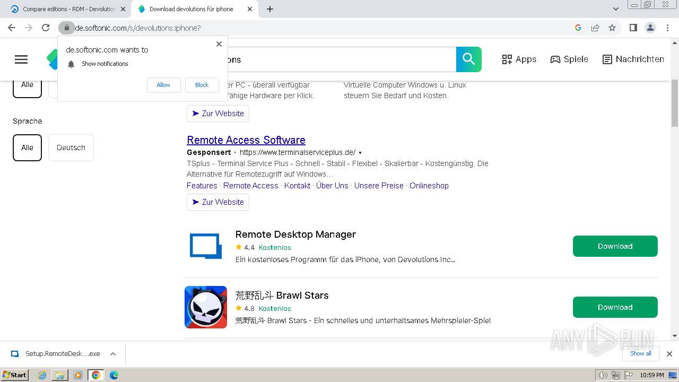
Task: Open the Softonic hamburger menu
Action: coord(21,59)
